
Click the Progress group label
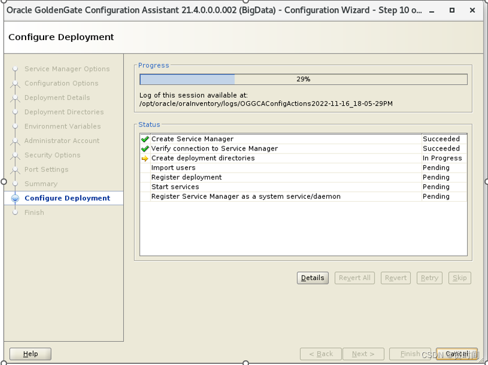pyautogui.click(x=154, y=65)
